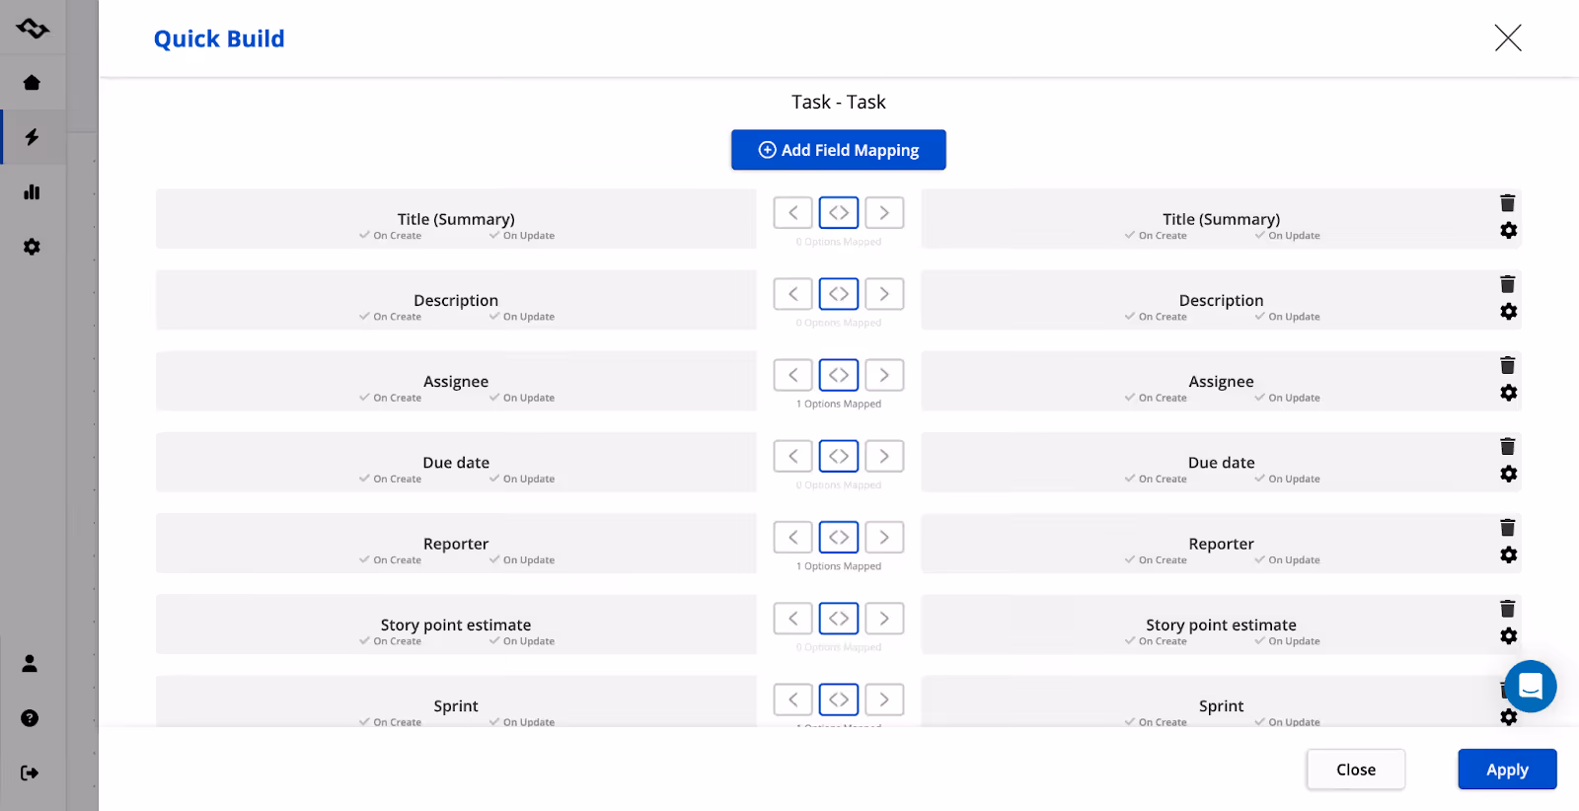Open the chat support bubble
Viewport: 1579px width, 811px height.
(x=1530, y=686)
